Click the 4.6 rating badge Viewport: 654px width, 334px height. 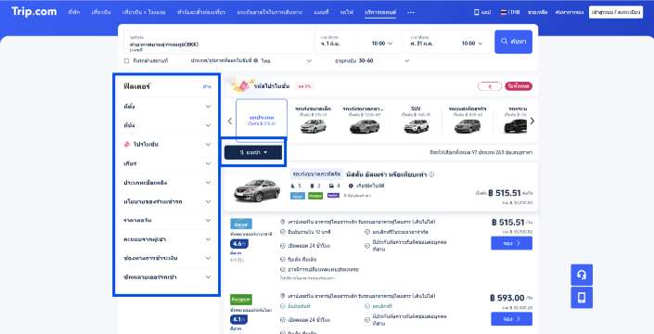239,244
